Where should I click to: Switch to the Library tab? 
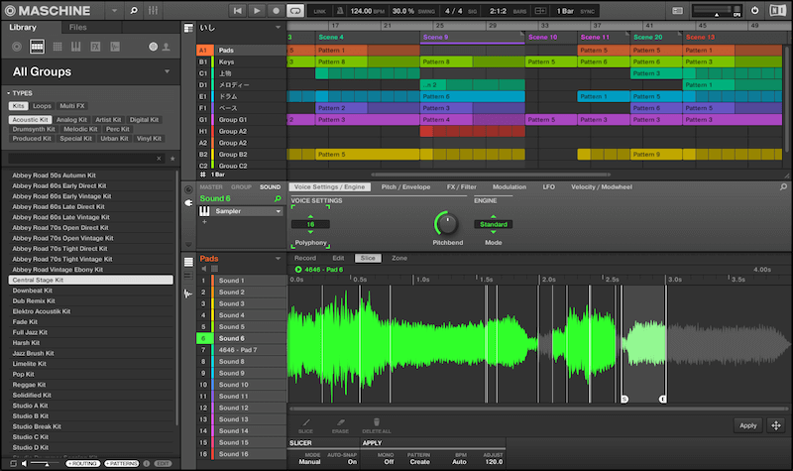23,28
